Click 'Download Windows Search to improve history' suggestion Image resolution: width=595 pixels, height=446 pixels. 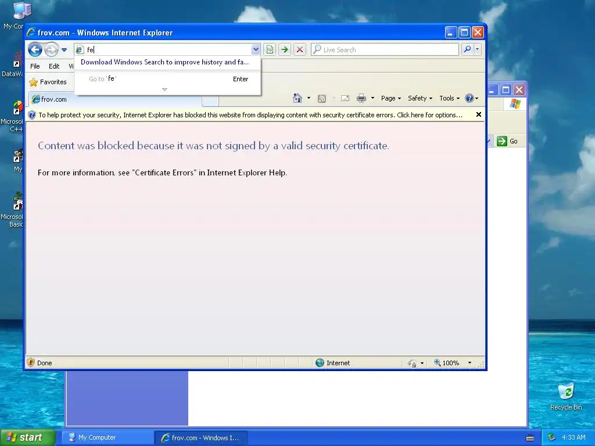coord(164,62)
